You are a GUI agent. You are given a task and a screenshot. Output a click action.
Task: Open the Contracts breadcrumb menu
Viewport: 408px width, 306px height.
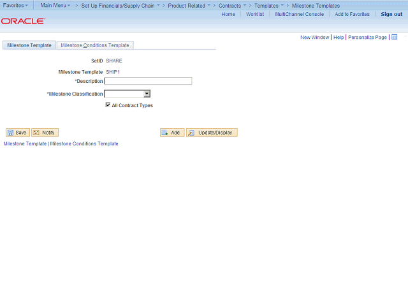point(232,6)
